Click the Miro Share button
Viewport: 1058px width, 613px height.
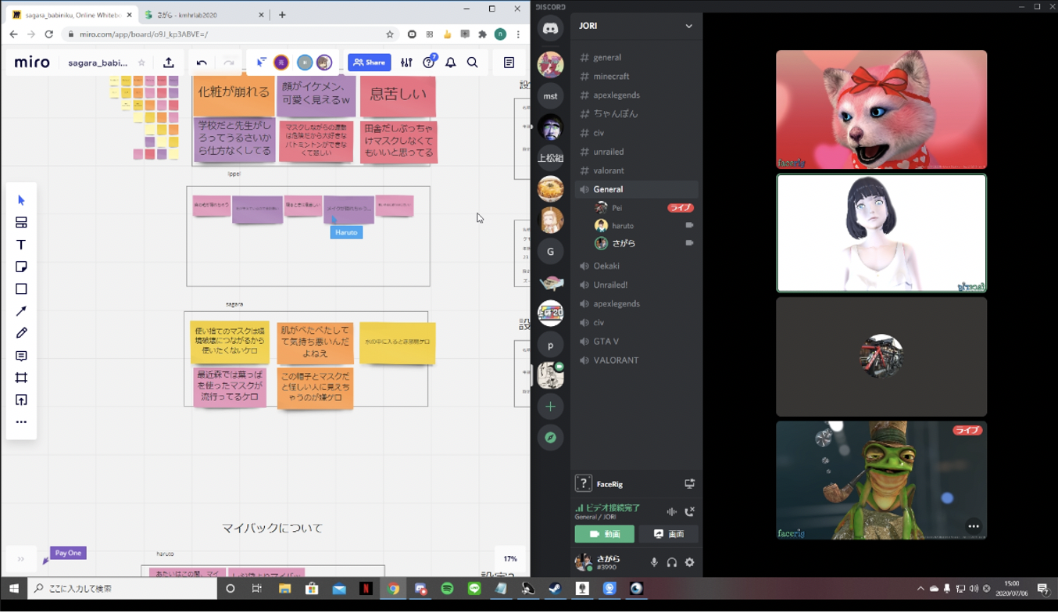pyautogui.click(x=369, y=63)
